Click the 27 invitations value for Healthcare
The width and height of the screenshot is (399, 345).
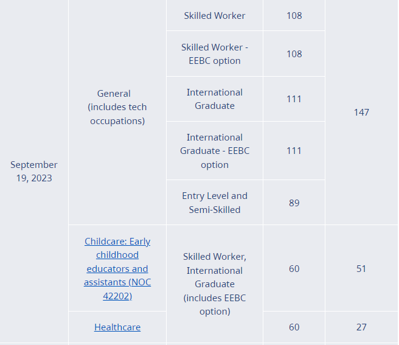click(x=361, y=327)
